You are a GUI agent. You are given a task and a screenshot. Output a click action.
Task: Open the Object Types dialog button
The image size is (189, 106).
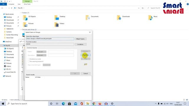[x=81, y=39]
